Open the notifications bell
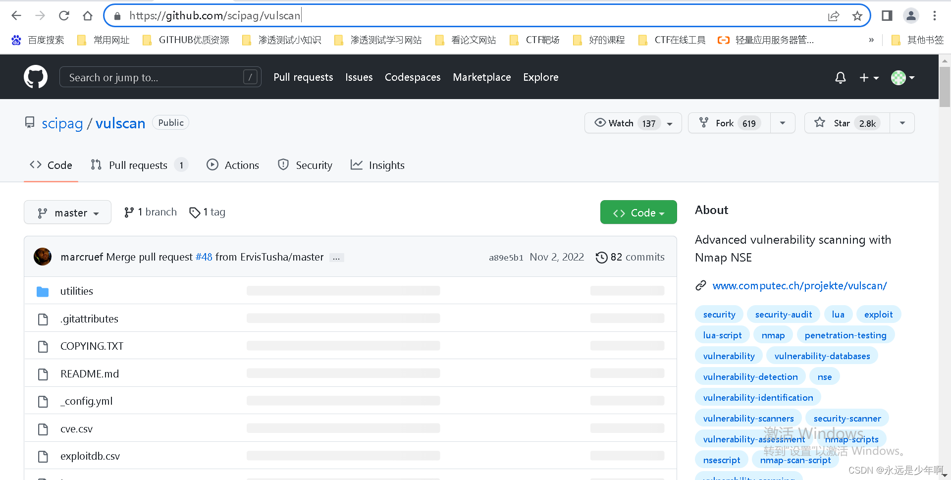 click(840, 77)
